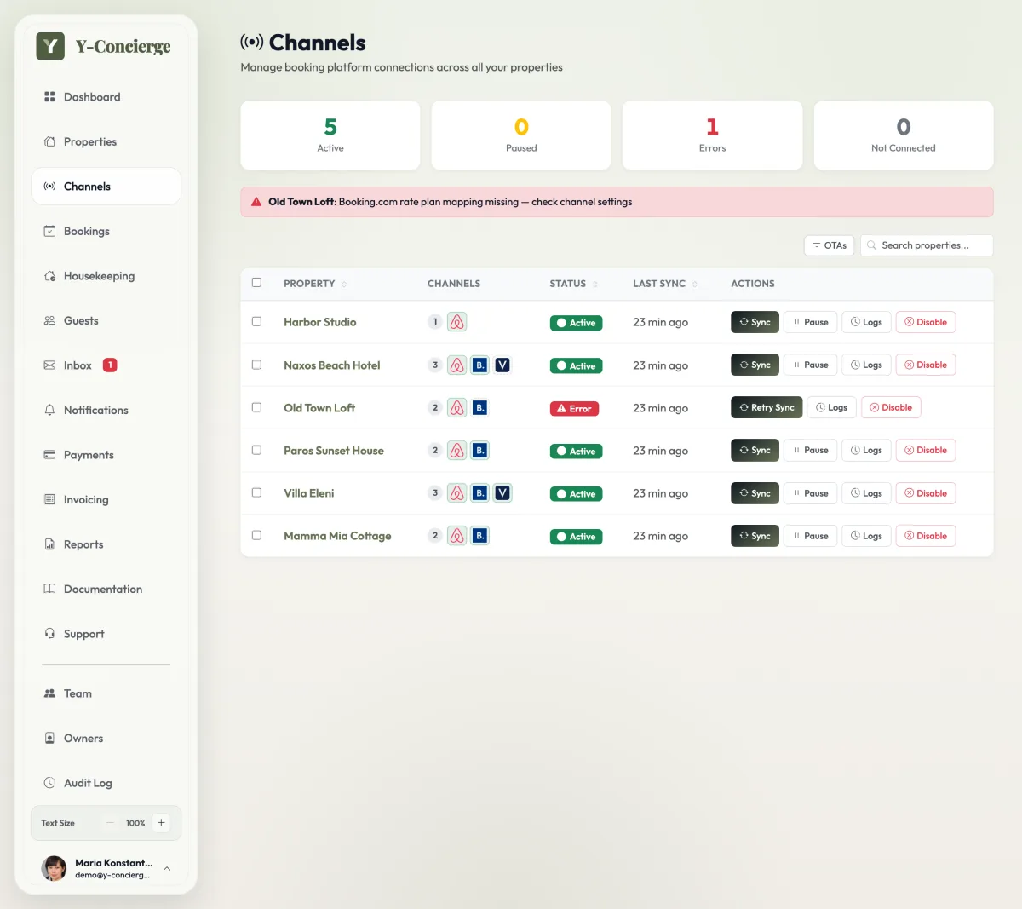The height and width of the screenshot is (909, 1022).
Task: Click the Errors summary card
Action: tap(712, 135)
